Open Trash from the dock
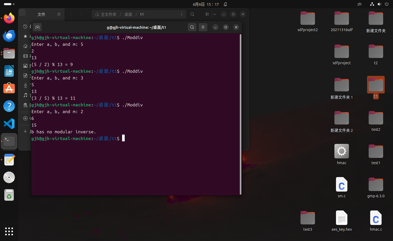393x241 pixels. (9, 195)
